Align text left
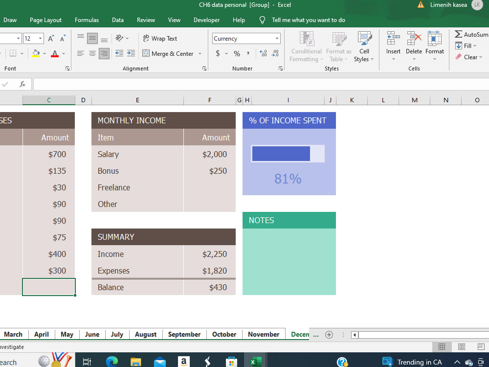 coord(81,54)
